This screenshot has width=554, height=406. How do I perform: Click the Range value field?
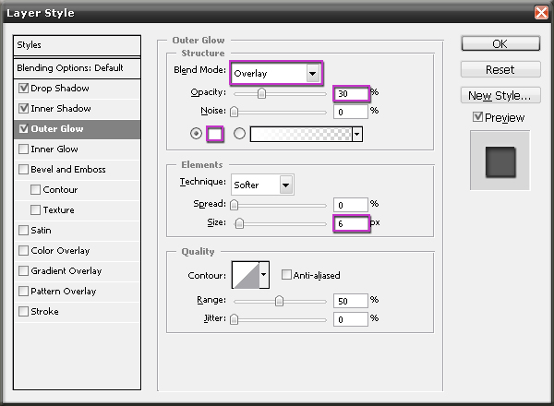click(x=351, y=301)
